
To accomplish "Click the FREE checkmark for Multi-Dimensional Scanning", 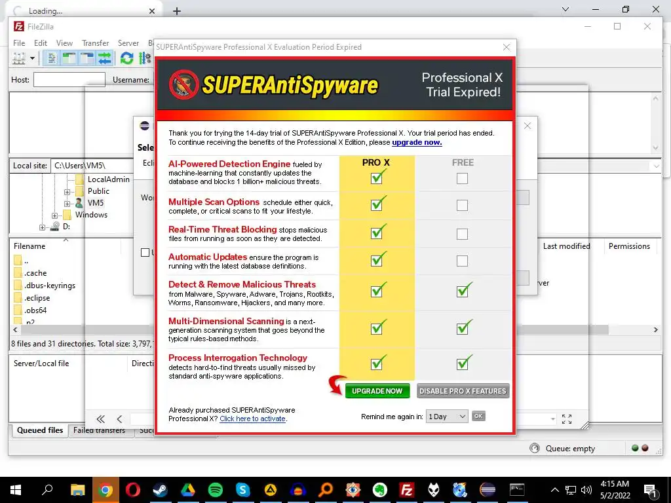I will click(463, 327).
